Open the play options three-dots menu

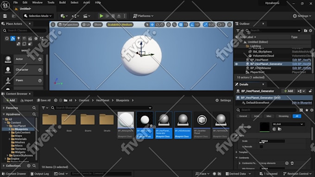point(125,16)
